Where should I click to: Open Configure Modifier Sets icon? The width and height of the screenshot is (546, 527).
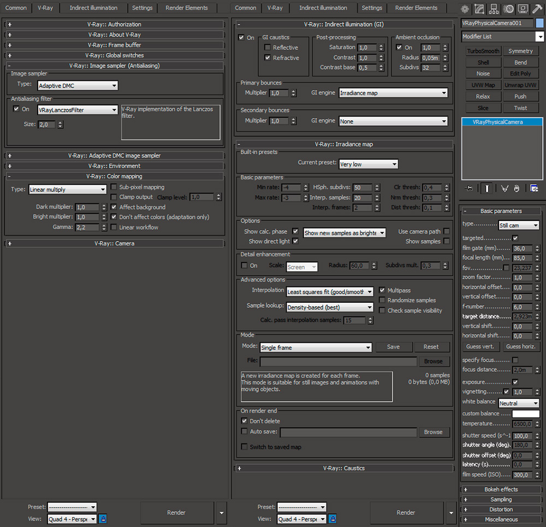(x=534, y=188)
